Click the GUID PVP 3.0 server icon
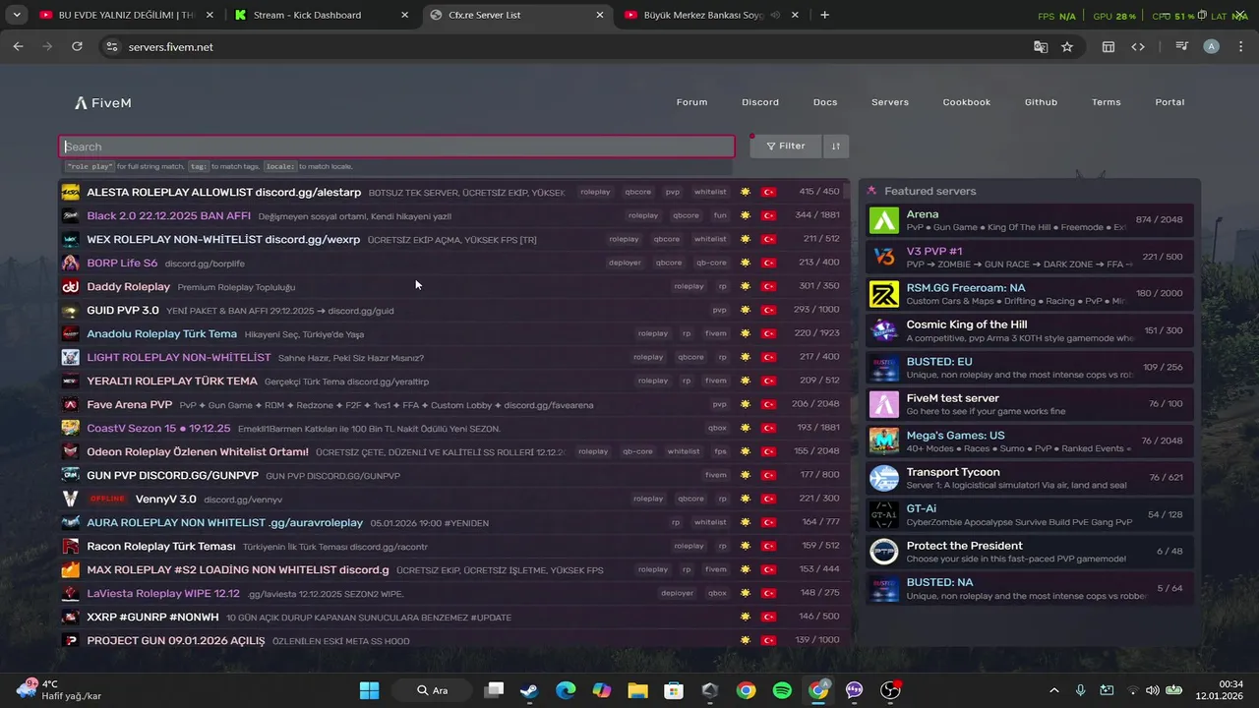The image size is (1259, 708). [x=71, y=311]
